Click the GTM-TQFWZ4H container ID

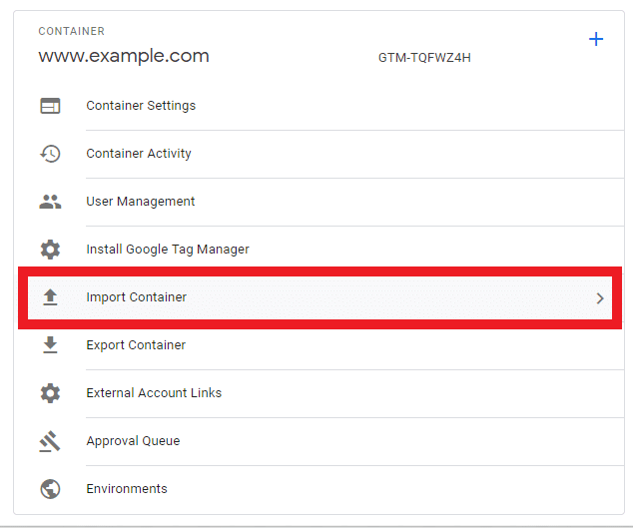pos(424,58)
